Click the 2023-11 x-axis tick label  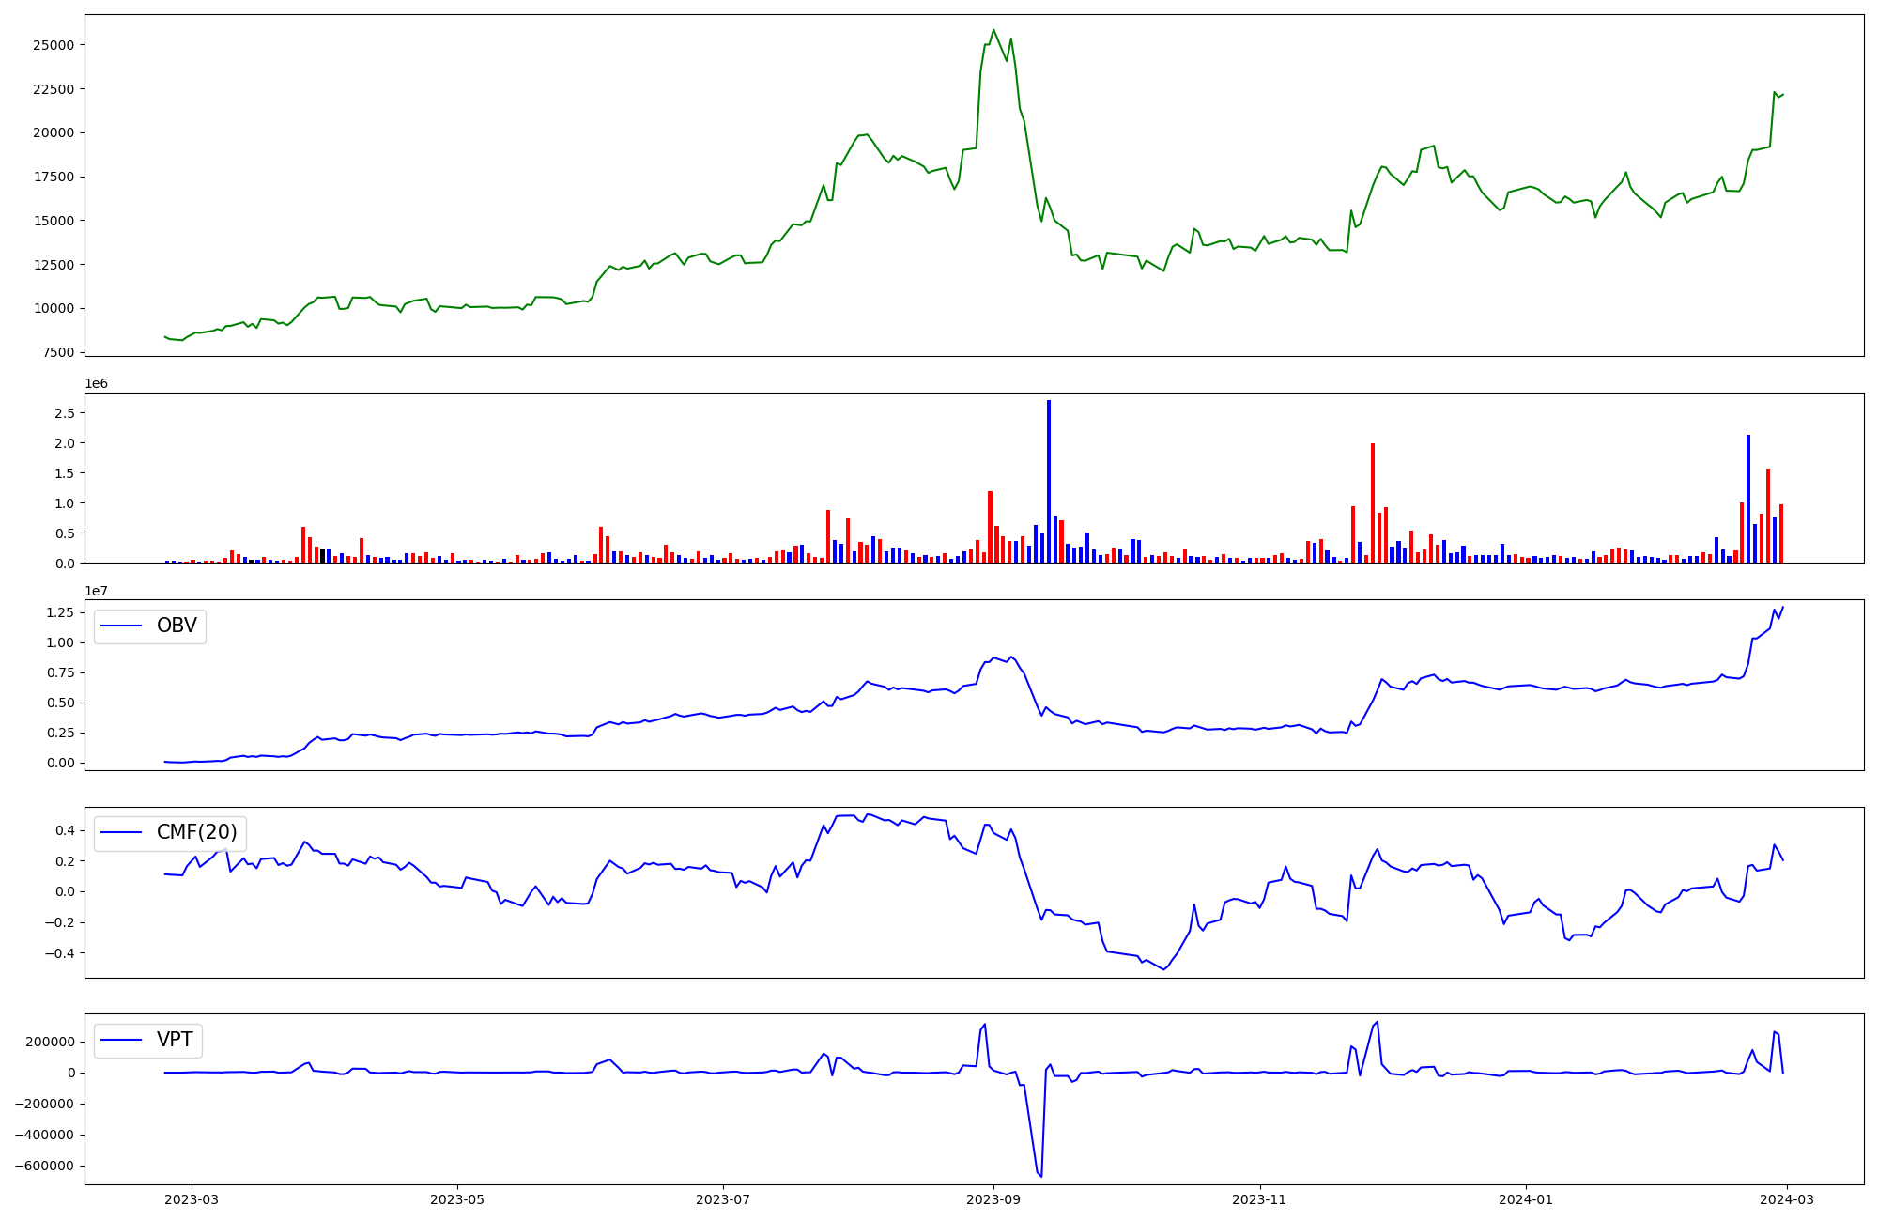1258,1199
